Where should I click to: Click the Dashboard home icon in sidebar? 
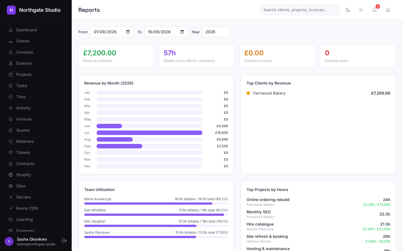tap(11, 30)
